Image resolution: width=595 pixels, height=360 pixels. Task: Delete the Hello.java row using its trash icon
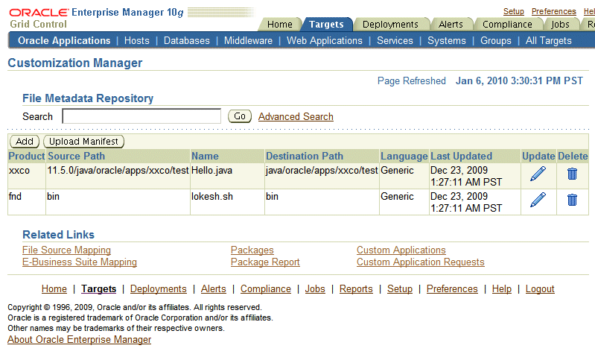572,174
